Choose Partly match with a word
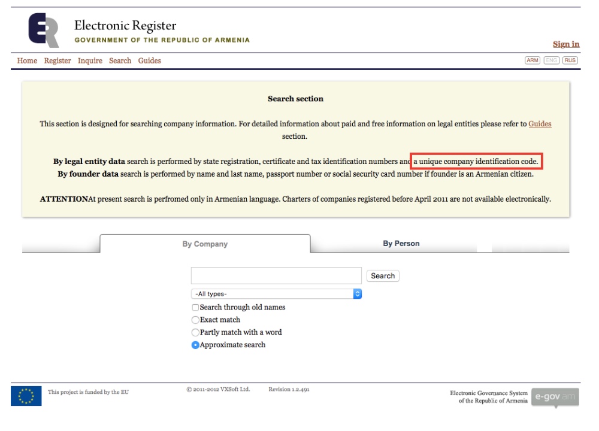 tap(195, 332)
